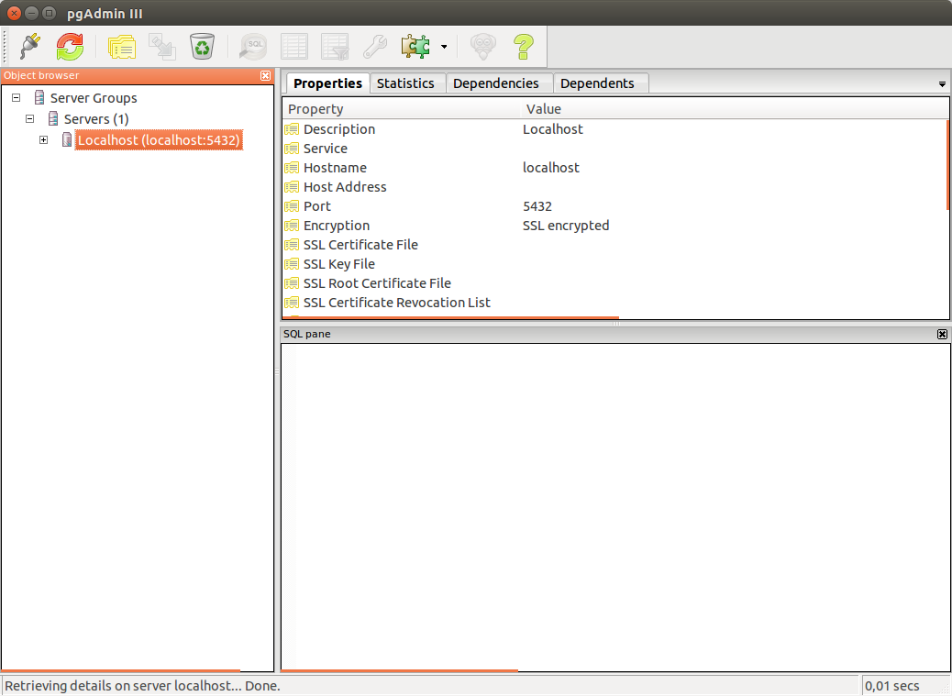952x696 pixels.
Task: Select the Port property row
Action: point(614,206)
